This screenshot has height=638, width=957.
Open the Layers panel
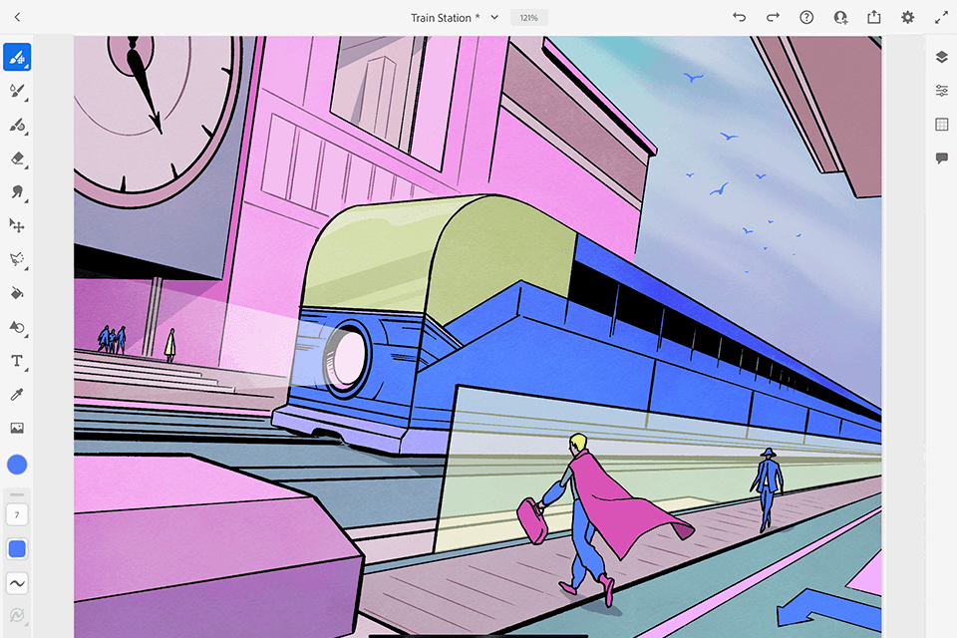[x=942, y=58]
